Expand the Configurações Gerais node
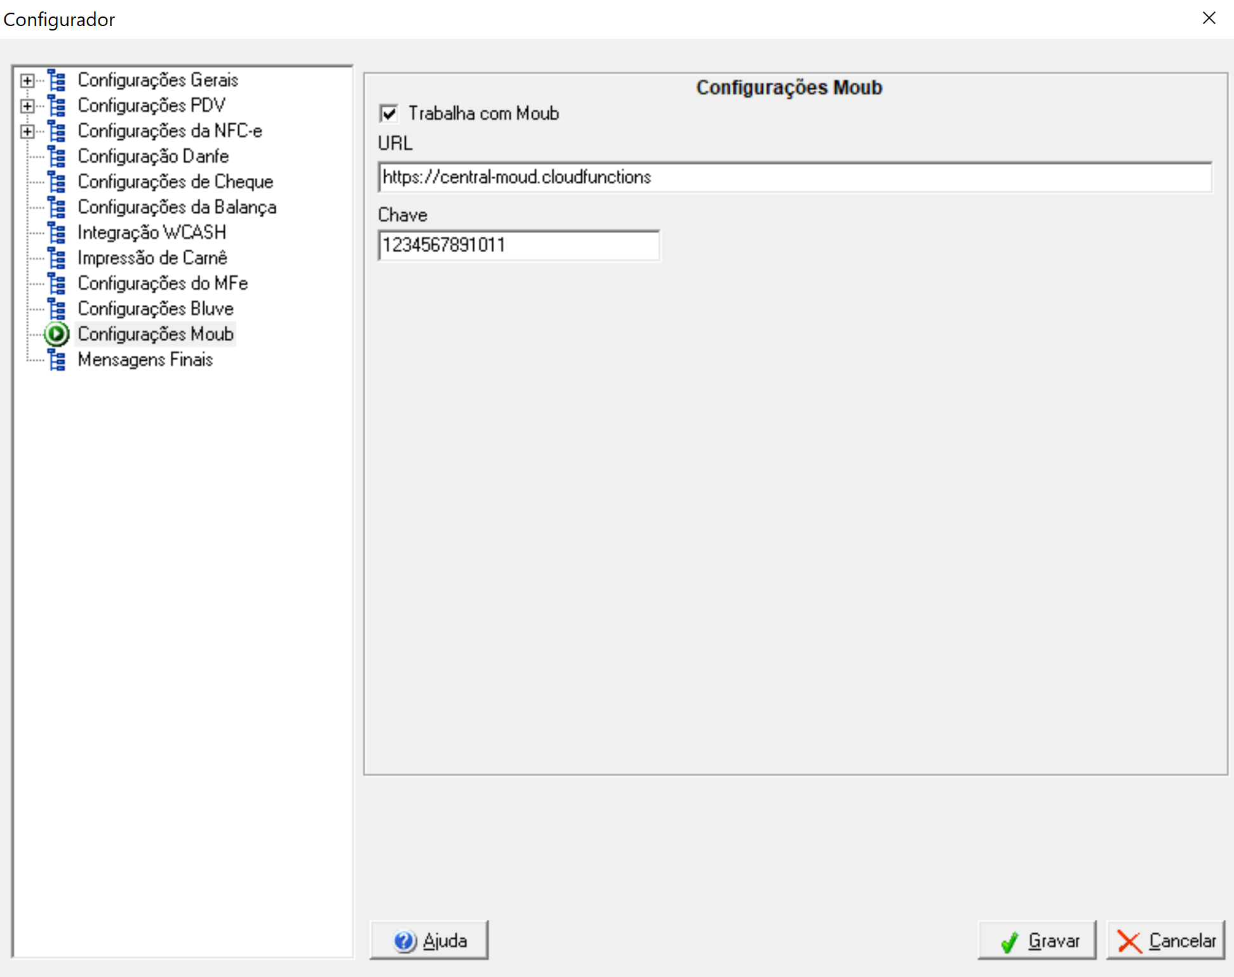Screen dimensions: 1234x977 click(27, 81)
